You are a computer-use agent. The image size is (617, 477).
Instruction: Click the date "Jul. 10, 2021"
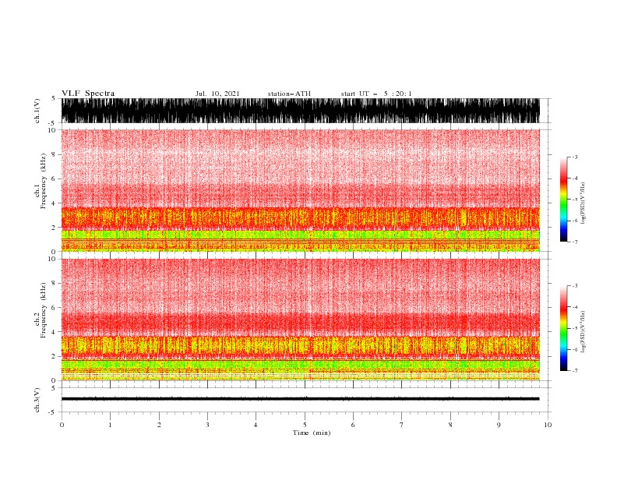pos(217,94)
